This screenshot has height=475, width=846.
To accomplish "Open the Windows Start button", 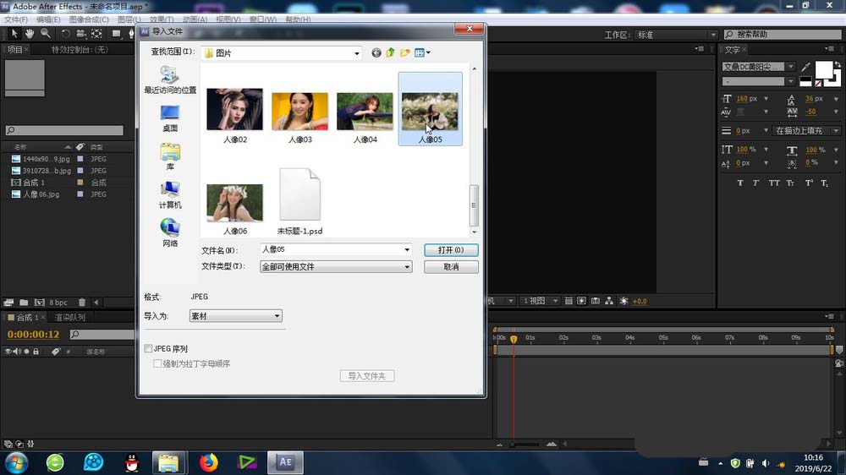I will point(16,462).
